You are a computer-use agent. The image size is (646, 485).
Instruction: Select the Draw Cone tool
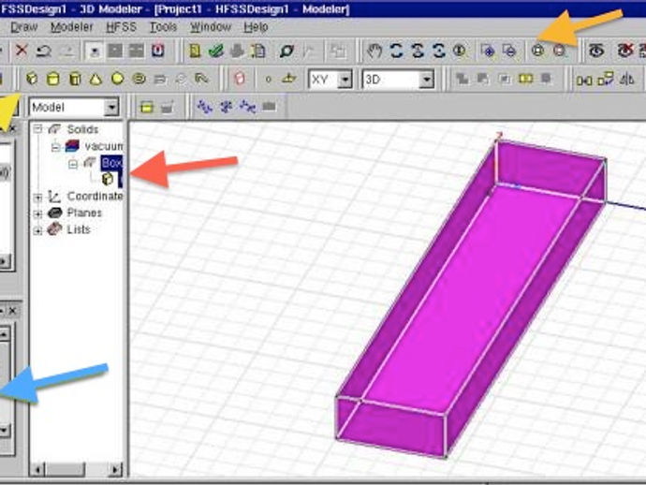tap(95, 79)
